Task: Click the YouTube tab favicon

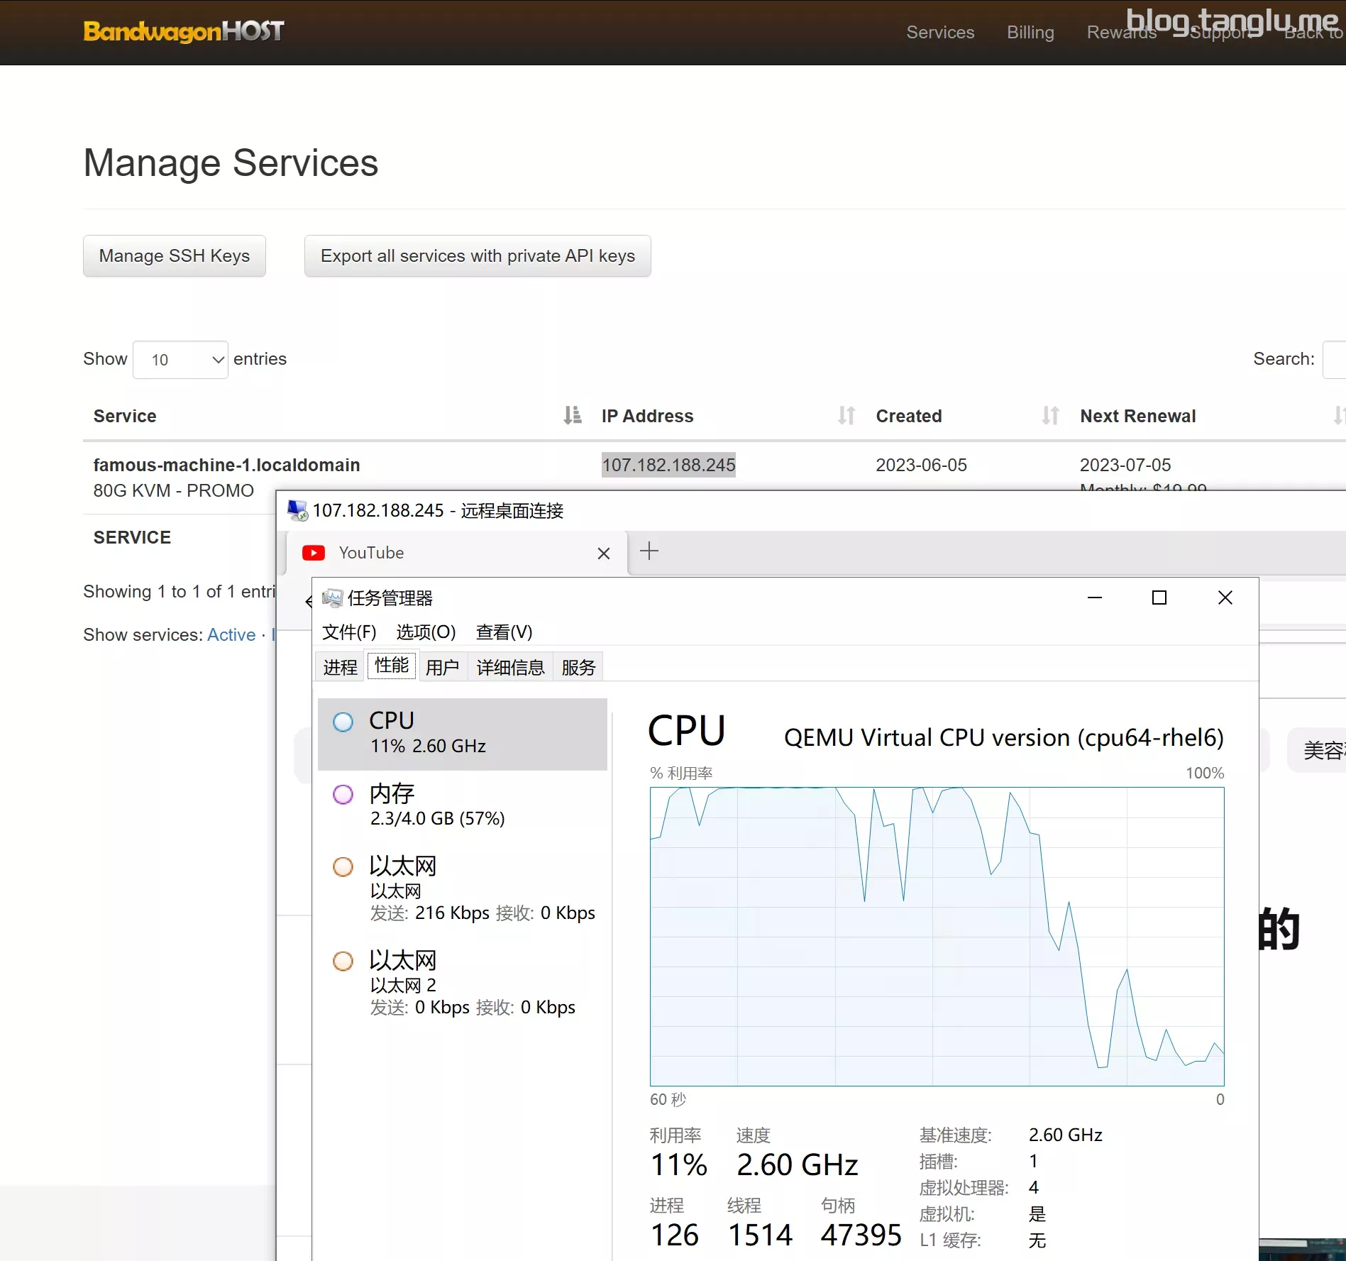Action: coord(314,553)
